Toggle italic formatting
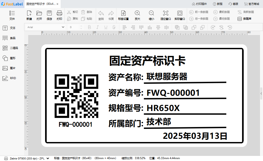 click(97, 27)
